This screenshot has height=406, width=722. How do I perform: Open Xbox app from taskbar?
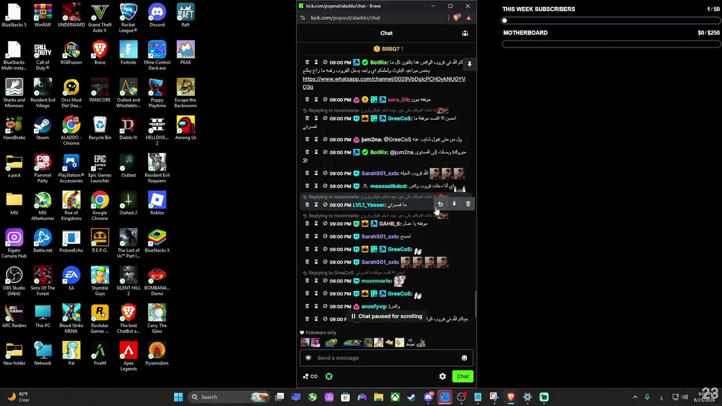395,397
